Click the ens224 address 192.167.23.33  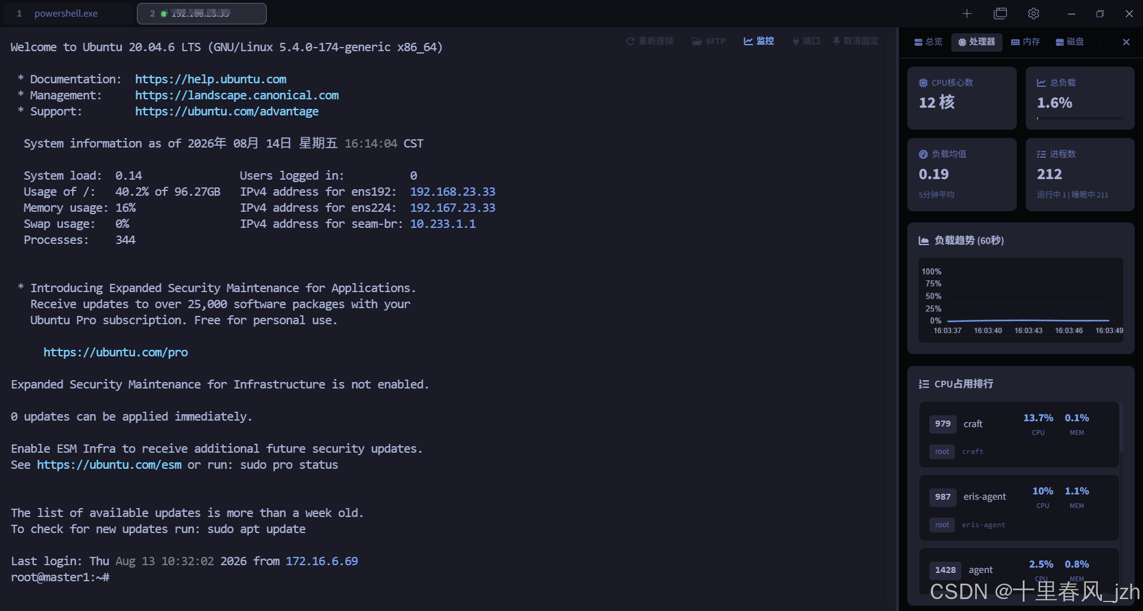pos(452,208)
